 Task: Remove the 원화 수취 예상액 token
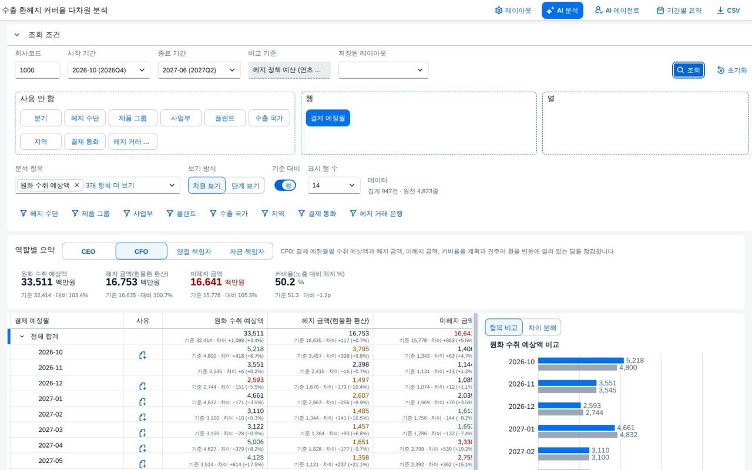pos(76,185)
